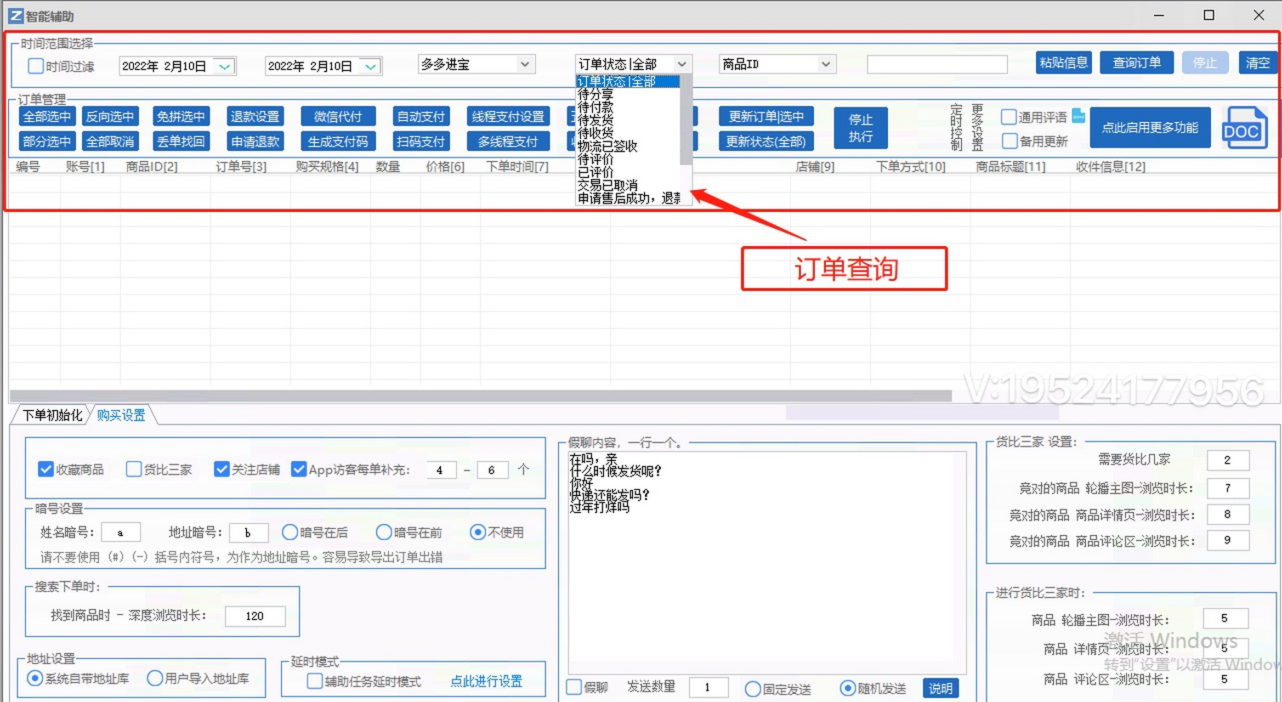Choose 系统自带地址库 radio option

click(35, 678)
